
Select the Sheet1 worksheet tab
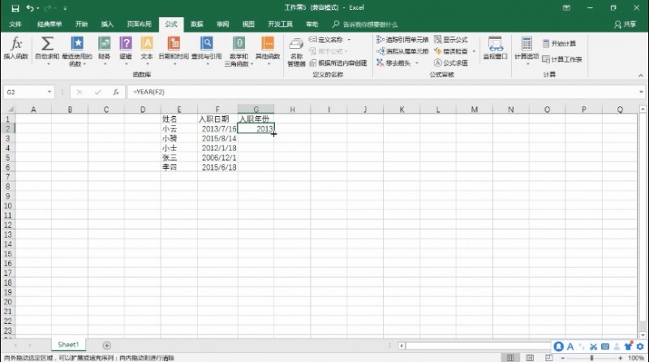coord(68,345)
